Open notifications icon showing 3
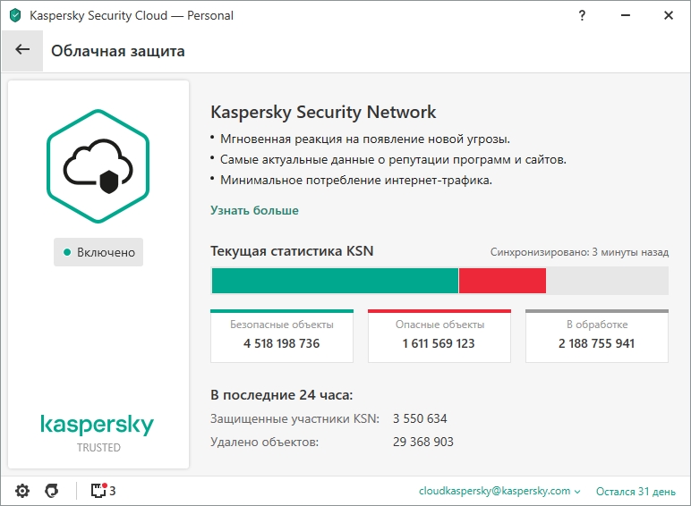This screenshot has width=691, height=506. pos(103,491)
